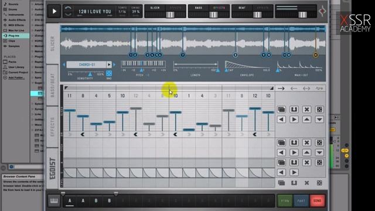The height and width of the screenshot is (211, 375).
Task: Shift slice lane values down
Action: [x=319, y=120]
